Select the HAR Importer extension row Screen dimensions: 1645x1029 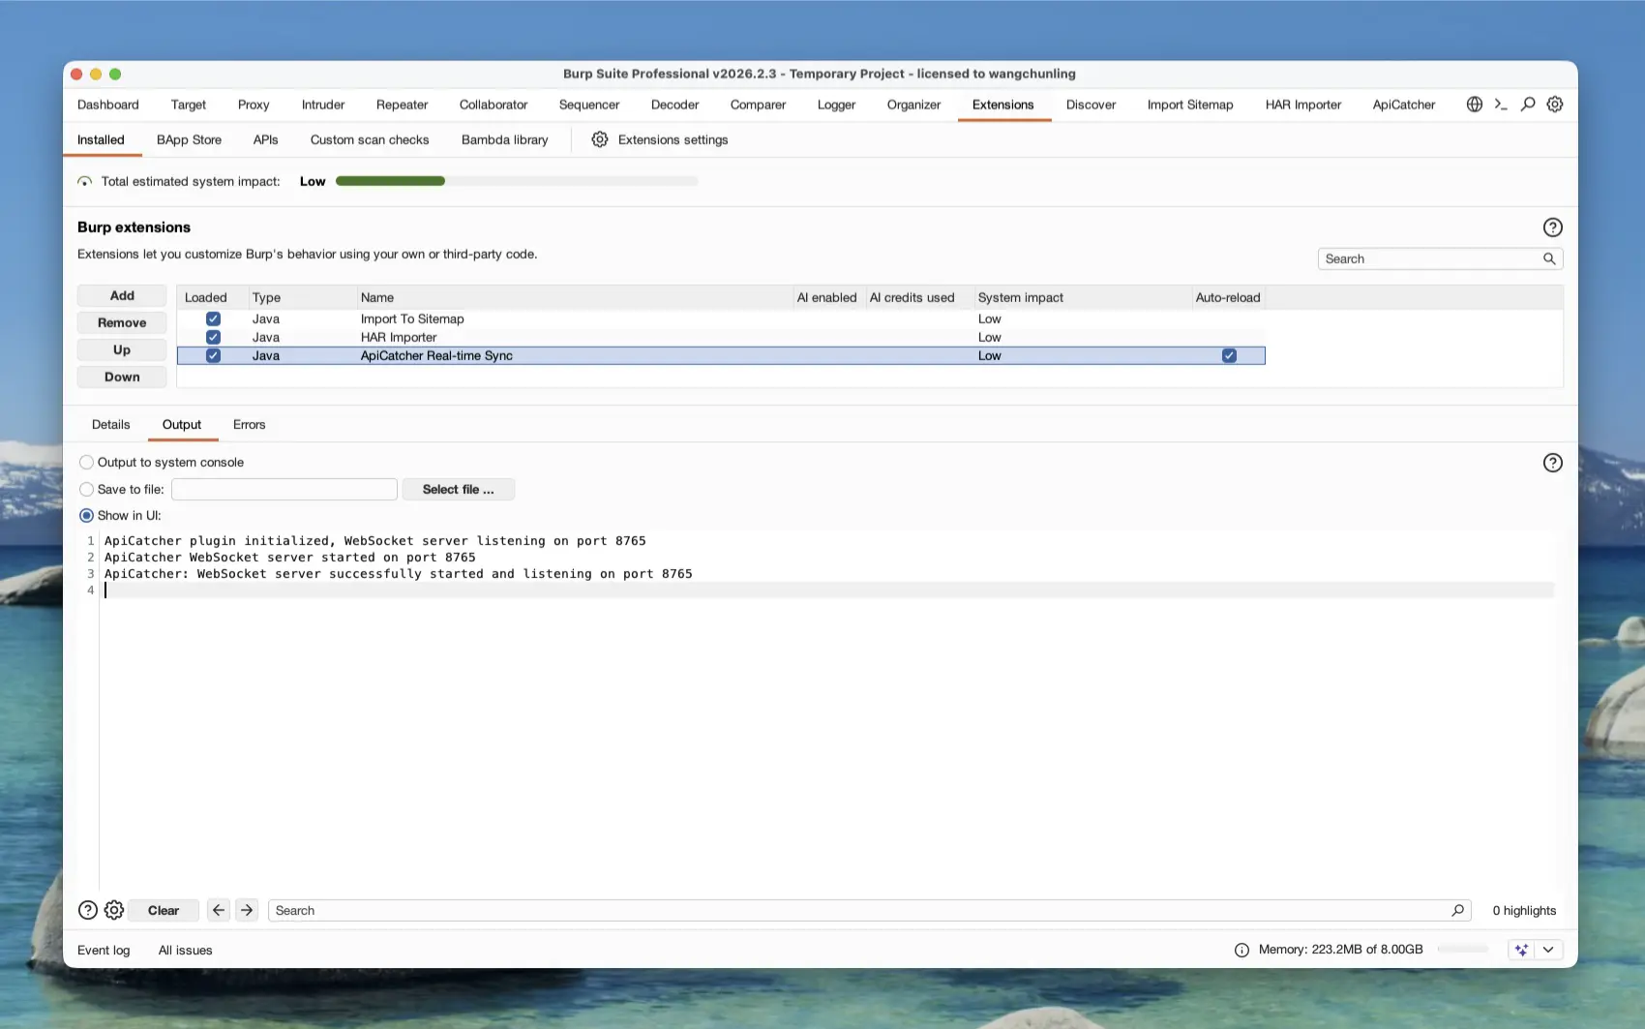point(721,337)
